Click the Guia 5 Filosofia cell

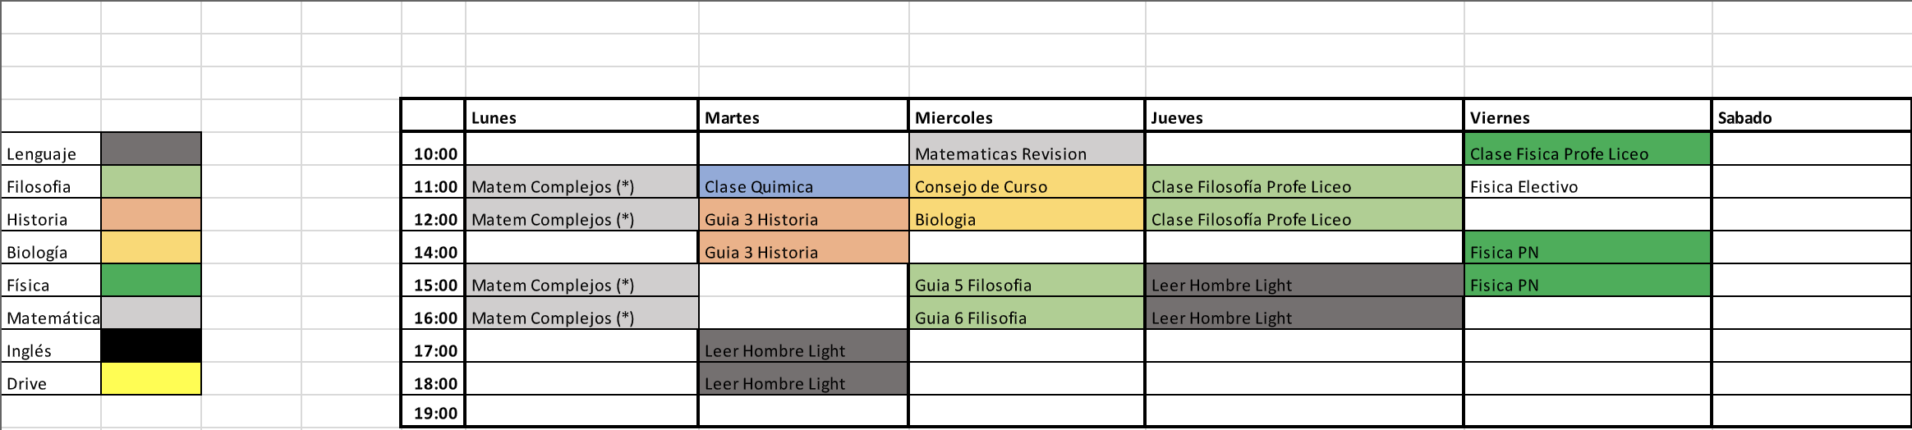1026,281
